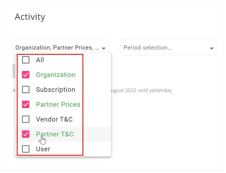Click the All option label
226x173 pixels.
coord(40,60)
